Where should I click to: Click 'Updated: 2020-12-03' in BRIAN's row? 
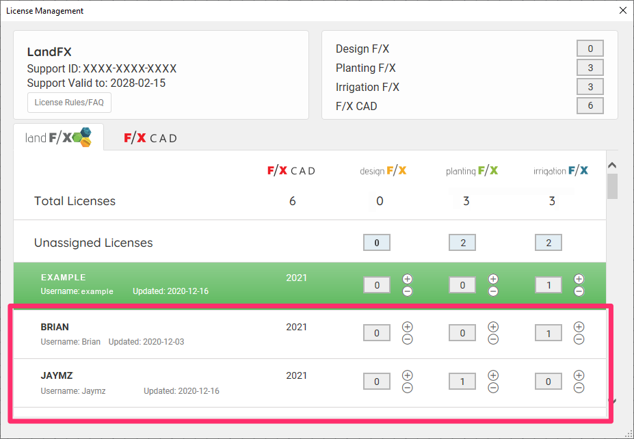tap(146, 342)
